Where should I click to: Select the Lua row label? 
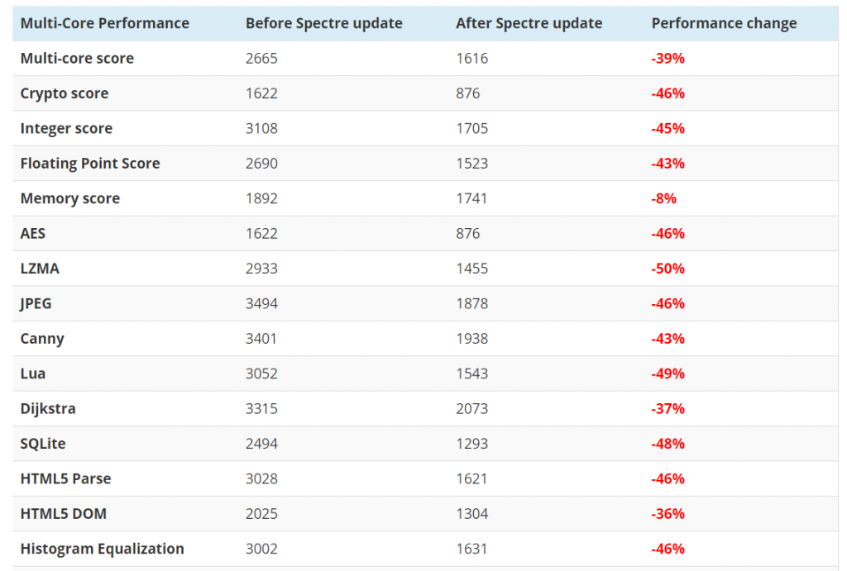[33, 374]
